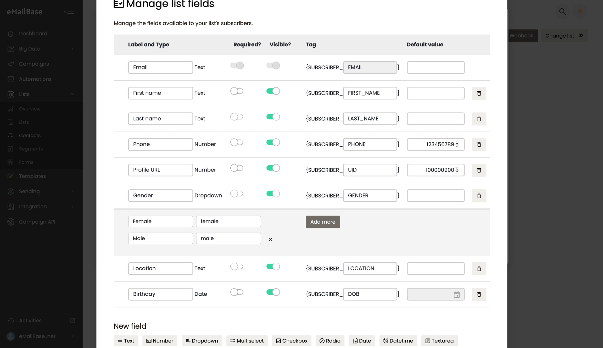Remove the Male dropdown option
603x348 pixels.
(270, 239)
